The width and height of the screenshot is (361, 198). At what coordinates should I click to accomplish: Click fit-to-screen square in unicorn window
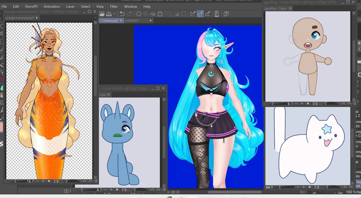(x=117, y=190)
